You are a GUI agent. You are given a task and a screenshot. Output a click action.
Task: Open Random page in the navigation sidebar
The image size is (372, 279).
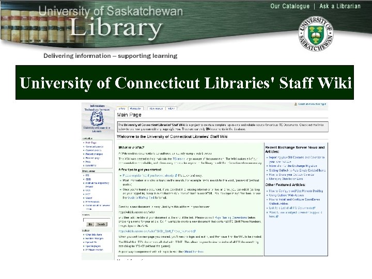pyautogui.click(x=93, y=158)
